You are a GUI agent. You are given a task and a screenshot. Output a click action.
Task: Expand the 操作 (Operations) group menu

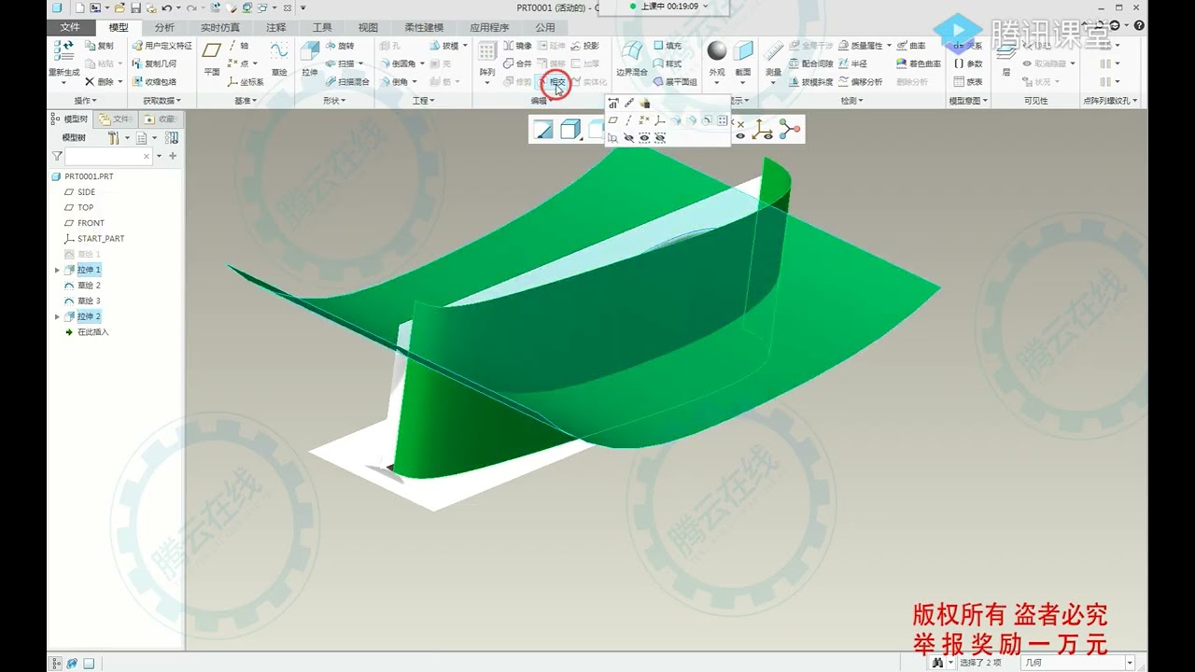(x=85, y=100)
